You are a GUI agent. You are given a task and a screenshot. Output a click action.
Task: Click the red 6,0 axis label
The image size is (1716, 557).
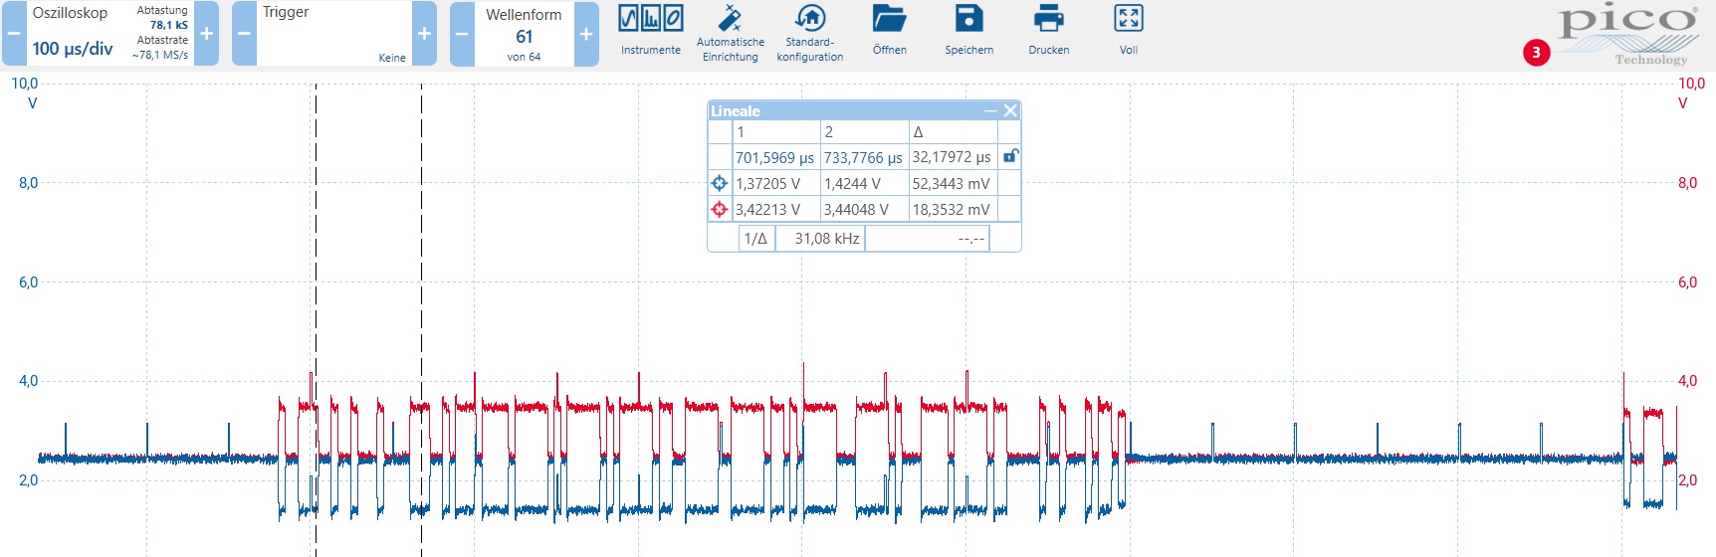click(x=1687, y=282)
